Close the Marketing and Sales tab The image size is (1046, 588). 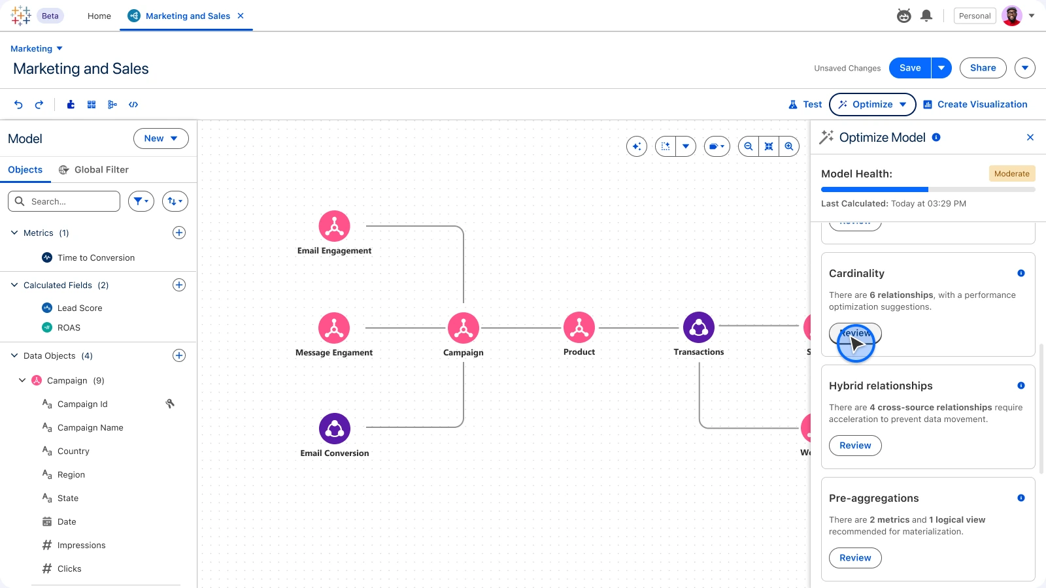click(x=241, y=16)
